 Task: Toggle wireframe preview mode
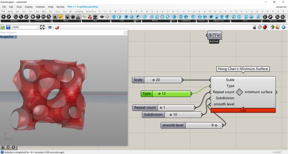(x=260, y=27)
